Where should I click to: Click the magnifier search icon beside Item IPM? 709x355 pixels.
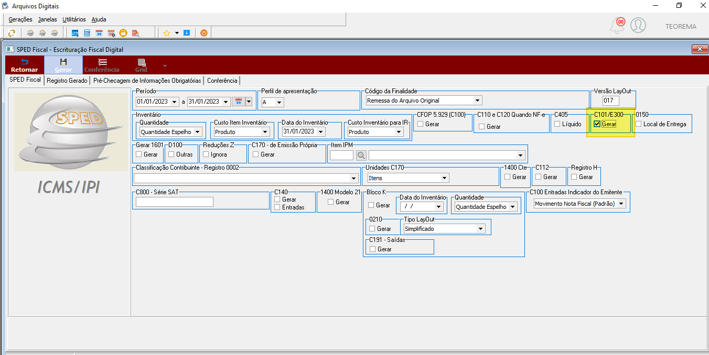tap(361, 155)
